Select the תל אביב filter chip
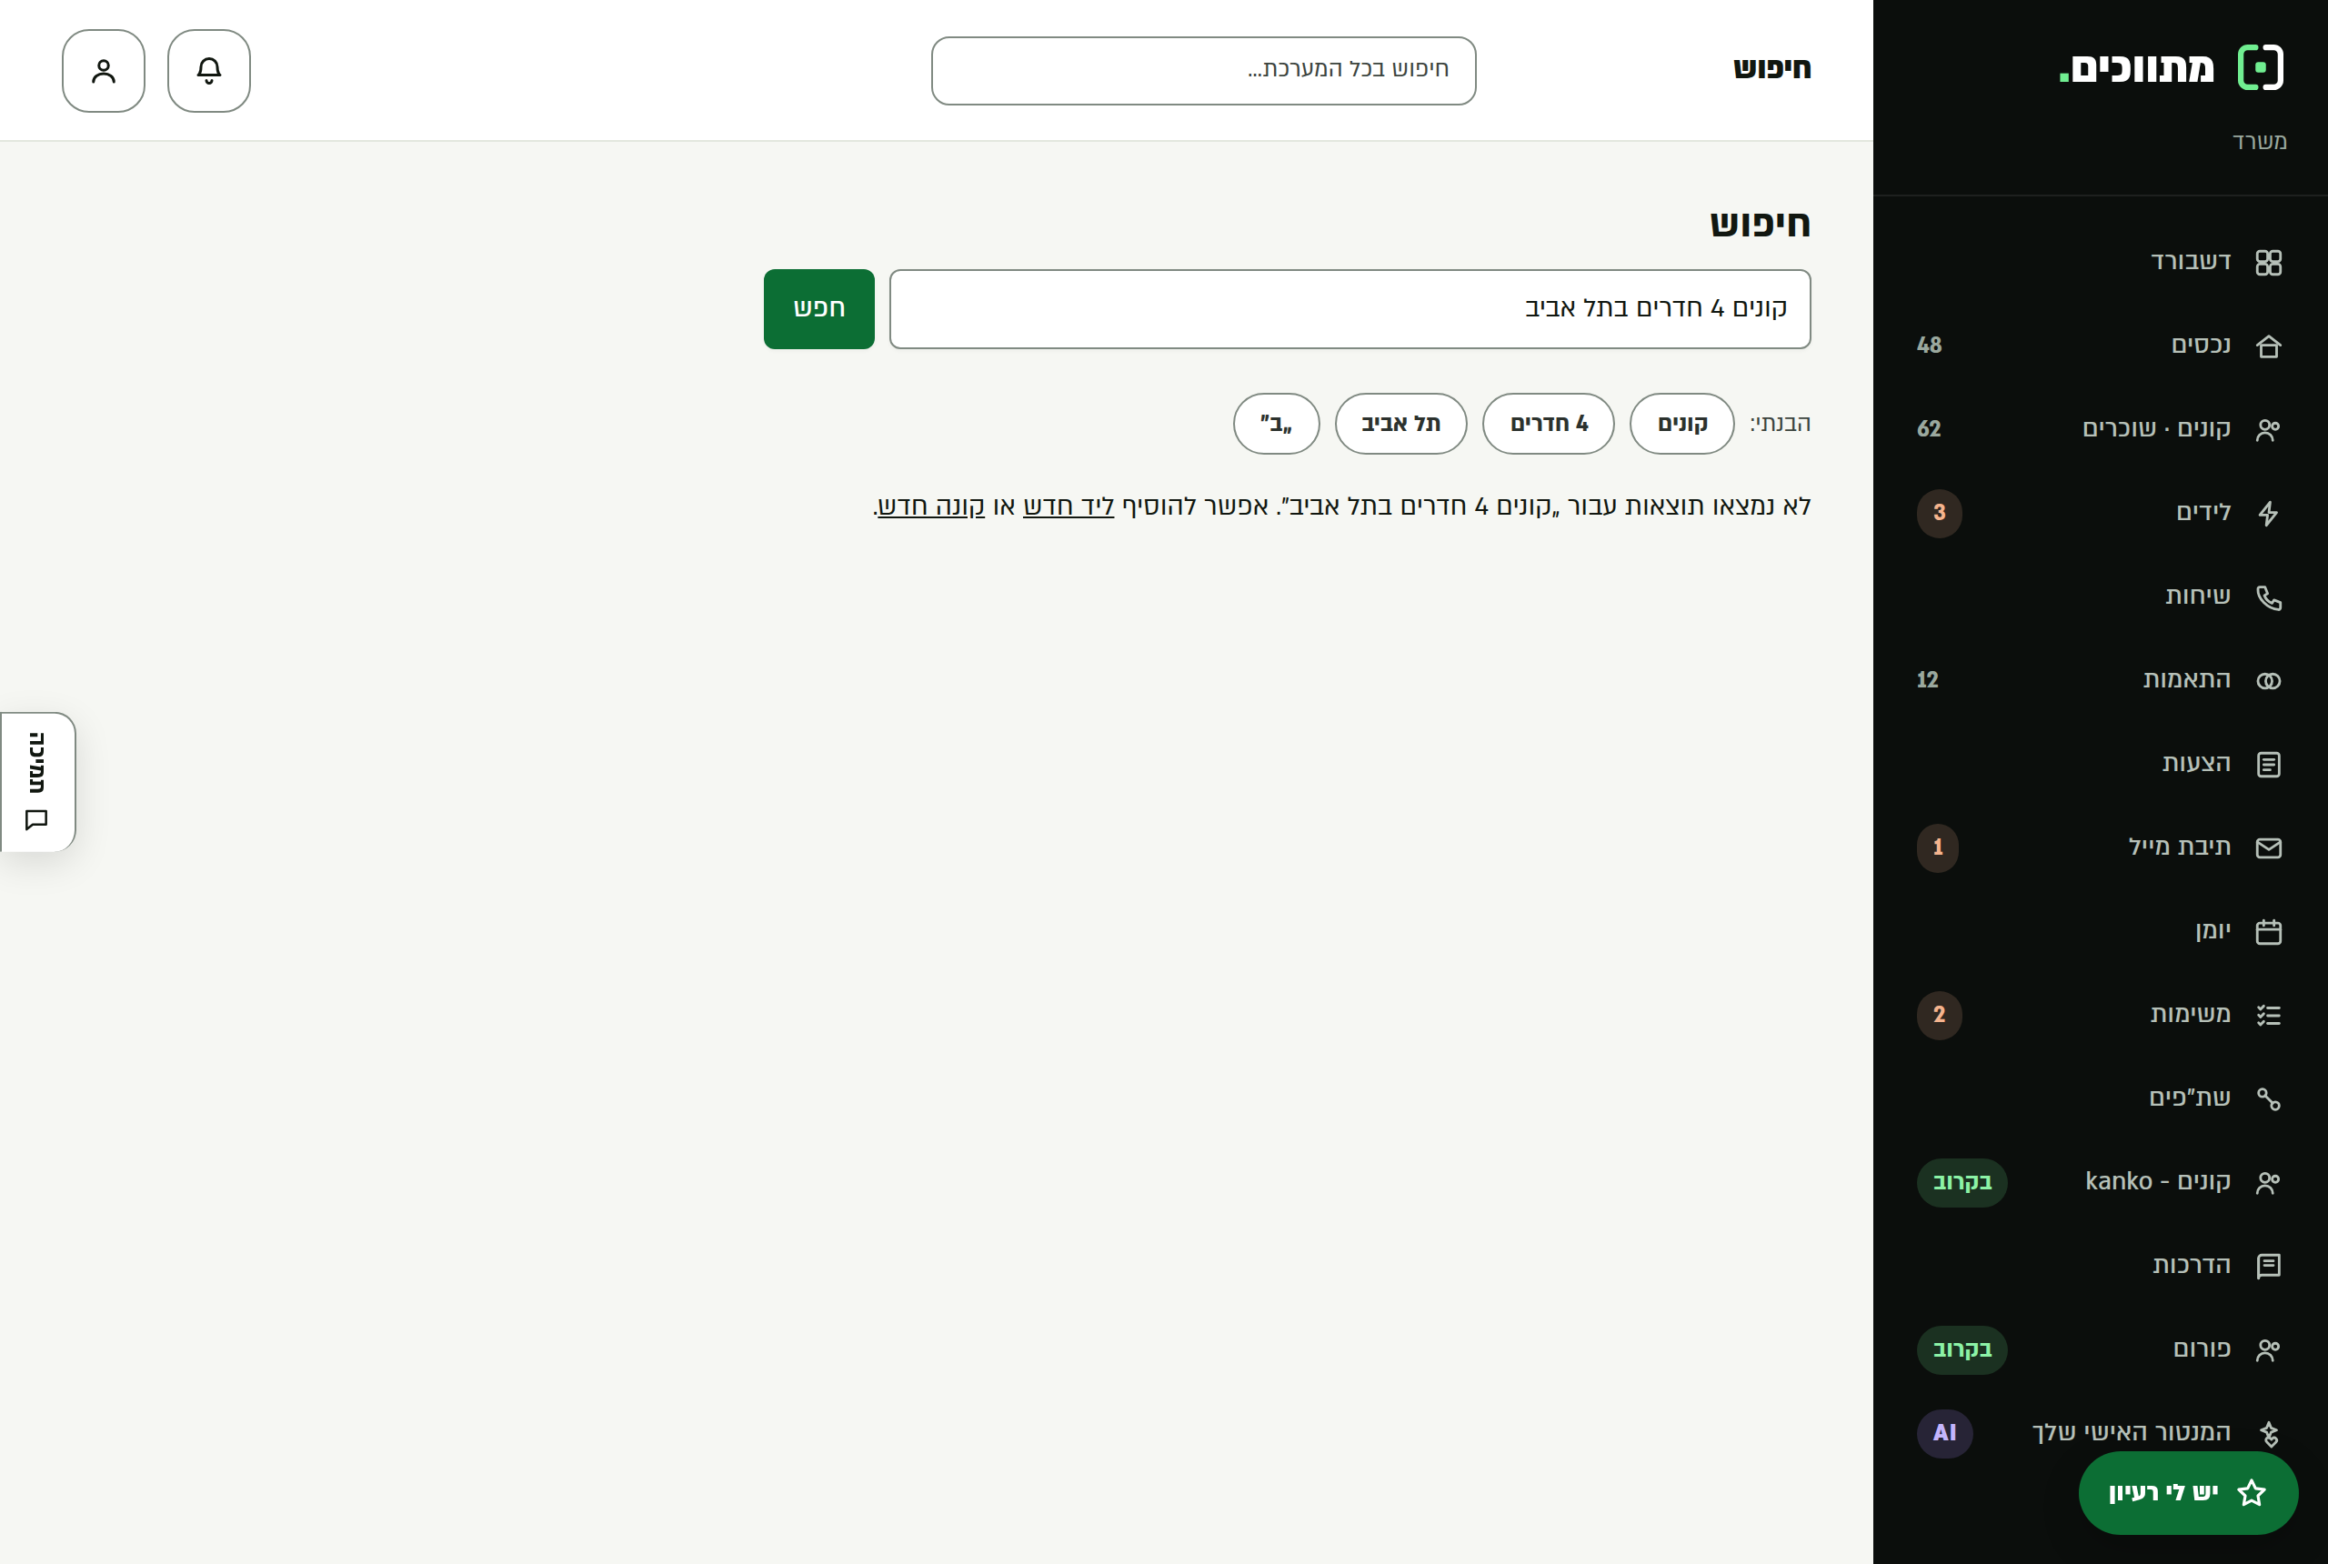The width and height of the screenshot is (2328, 1564). pyautogui.click(x=1400, y=424)
